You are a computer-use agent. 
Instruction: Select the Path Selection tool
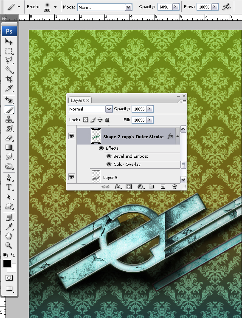9,196
